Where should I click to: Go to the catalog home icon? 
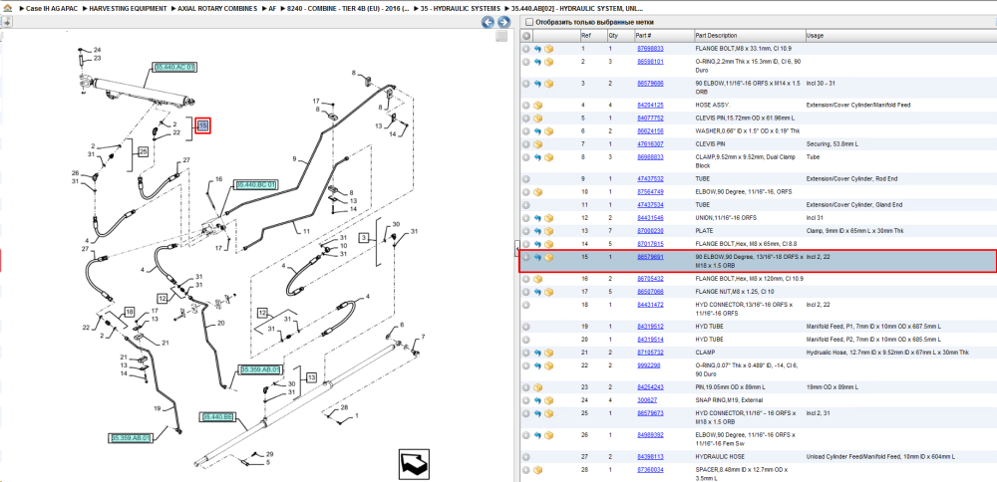pos(6,9)
